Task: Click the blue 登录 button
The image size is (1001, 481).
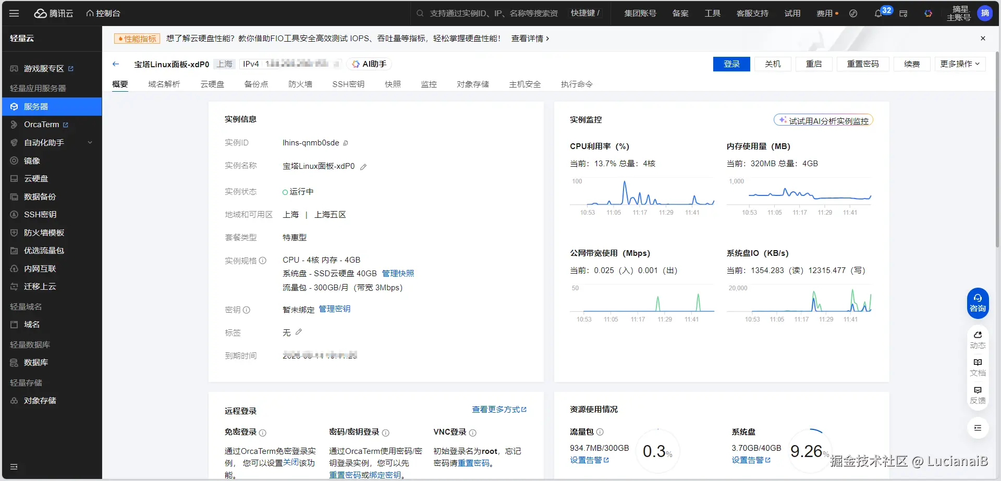Action: coord(731,64)
